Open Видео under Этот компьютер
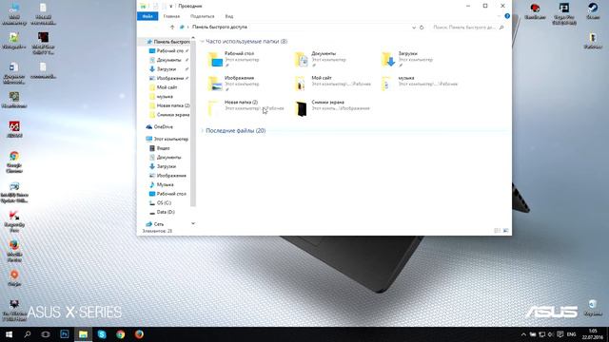The image size is (609, 342). click(x=160, y=148)
